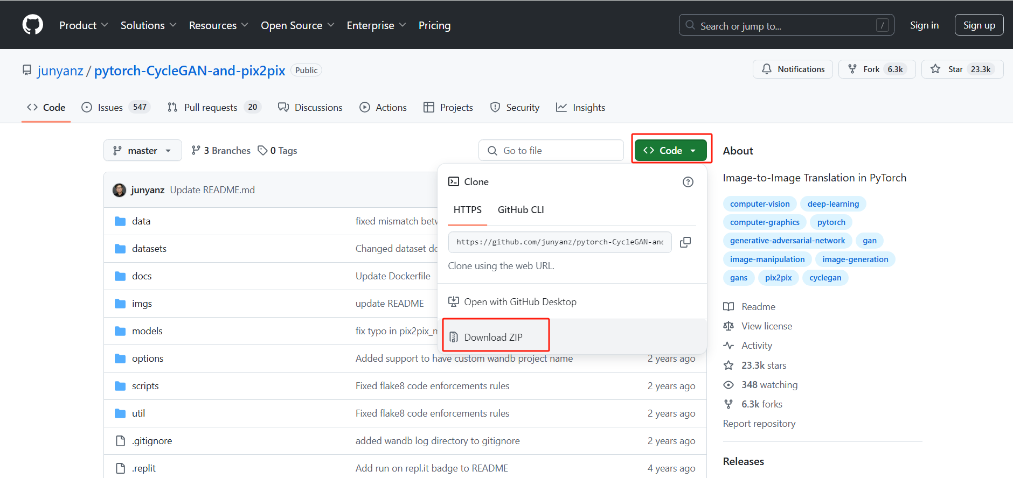View the 3 Branches link
The height and width of the screenshot is (478, 1013).
pyautogui.click(x=221, y=151)
